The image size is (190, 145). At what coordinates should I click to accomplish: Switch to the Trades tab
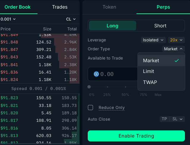(x=60, y=7)
